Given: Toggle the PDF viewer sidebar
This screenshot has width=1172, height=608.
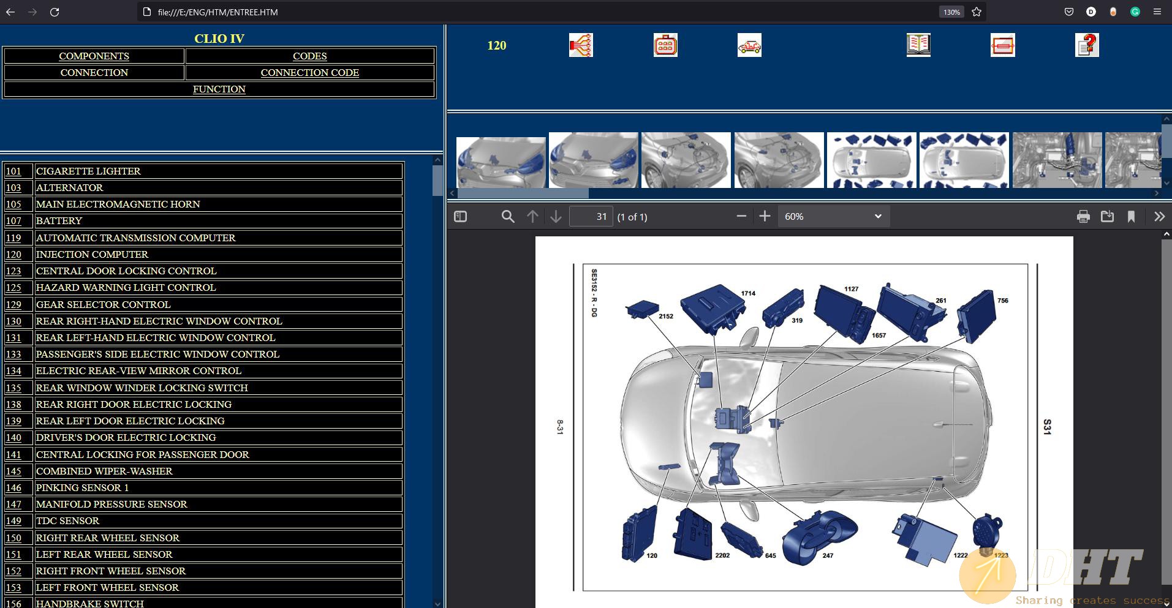Looking at the screenshot, I should click(x=460, y=217).
